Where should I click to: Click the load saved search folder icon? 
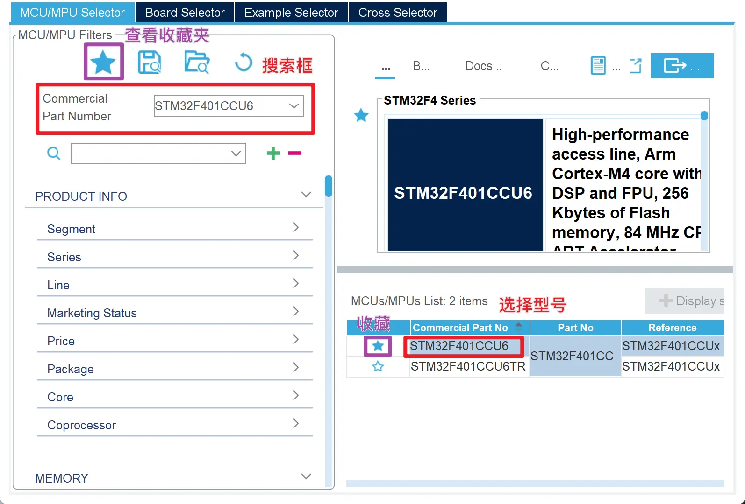[x=197, y=63]
